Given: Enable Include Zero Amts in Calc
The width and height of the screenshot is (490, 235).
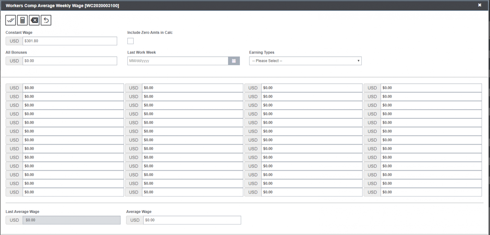Looking at the screenshot, I should pos(130,41).
